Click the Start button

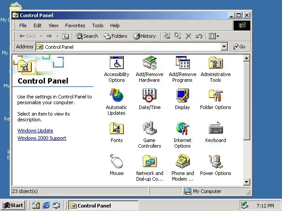(13, 205)
